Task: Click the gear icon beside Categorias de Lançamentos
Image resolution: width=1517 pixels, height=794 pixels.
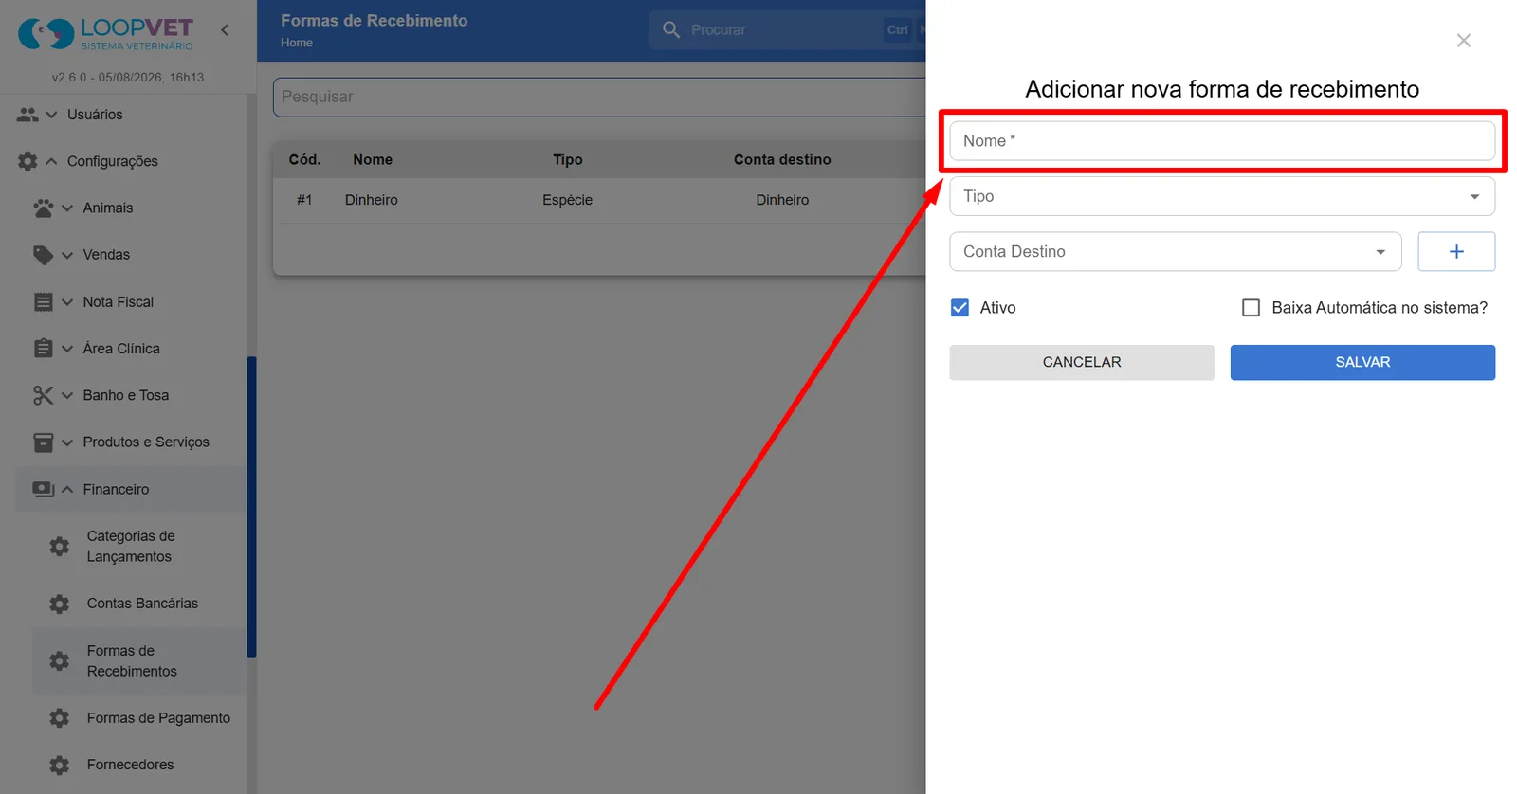Action: pos(60,547)
